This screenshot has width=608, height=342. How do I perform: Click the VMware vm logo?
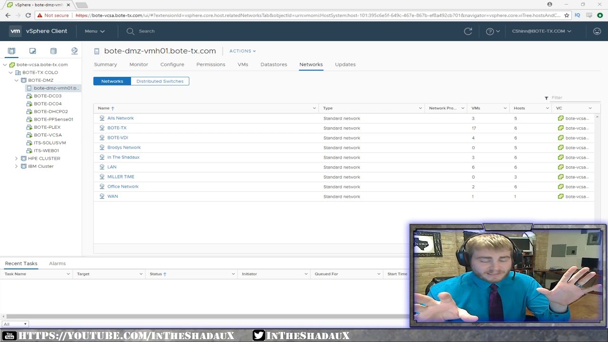click(16, 31)
